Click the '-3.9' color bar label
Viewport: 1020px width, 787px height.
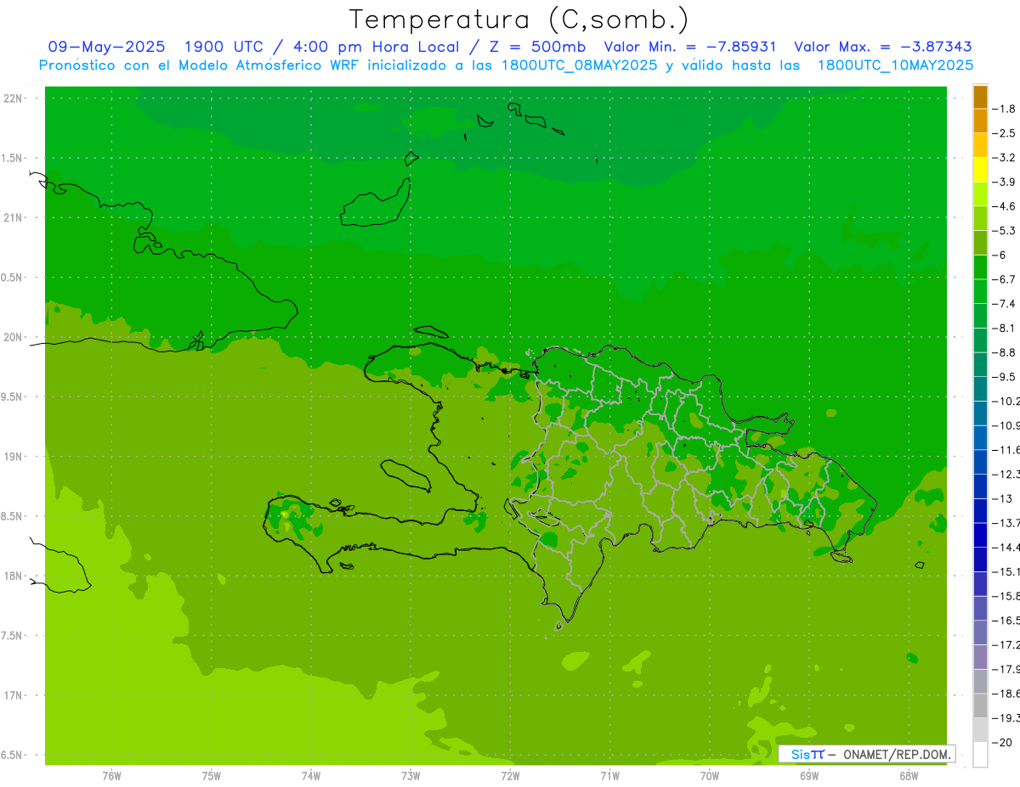1005,182
